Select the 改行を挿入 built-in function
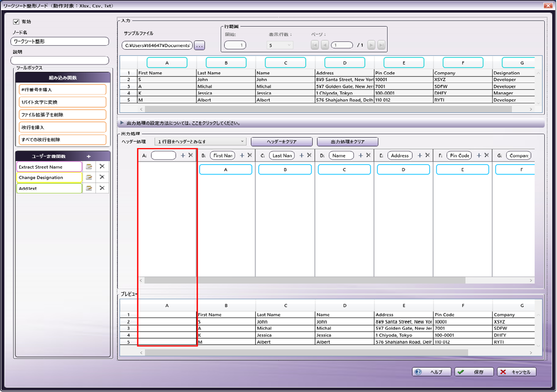The height and width of the screenshot is (392, 557). [63, 127]
